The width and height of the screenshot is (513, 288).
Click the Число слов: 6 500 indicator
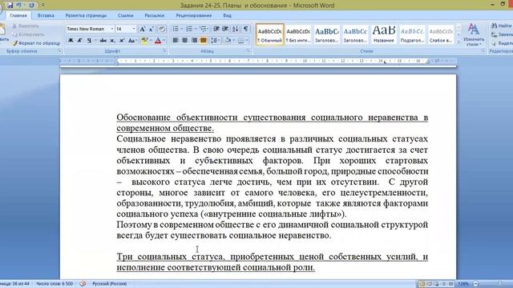pyautogui.click(x=55, y=284)
